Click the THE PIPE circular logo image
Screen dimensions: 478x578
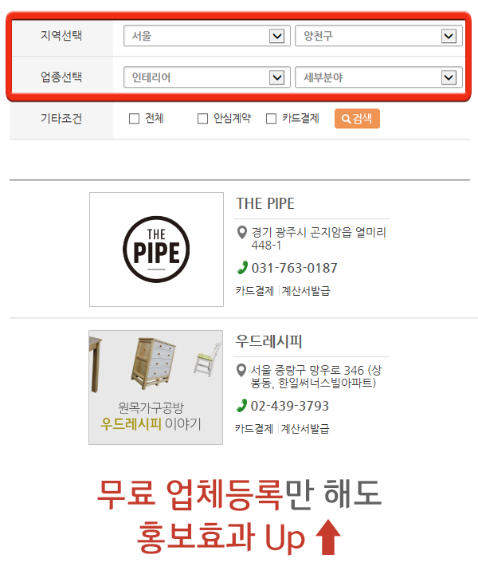click(156, 250)
